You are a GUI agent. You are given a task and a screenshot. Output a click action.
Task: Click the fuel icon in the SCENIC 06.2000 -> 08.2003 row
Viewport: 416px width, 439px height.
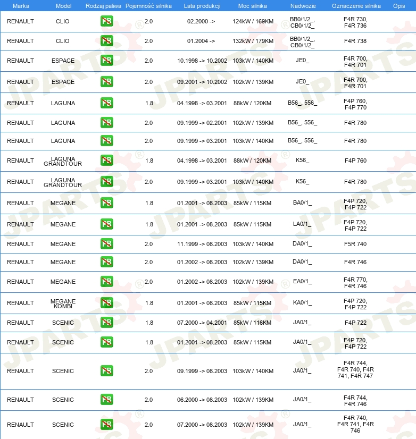pyautogui.click(x=106, y=400)
